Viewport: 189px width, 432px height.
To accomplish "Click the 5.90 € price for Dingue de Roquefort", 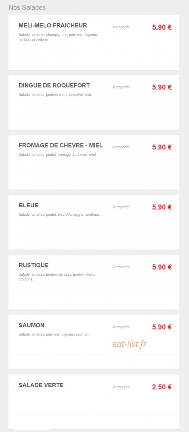I will pos(162,87).
